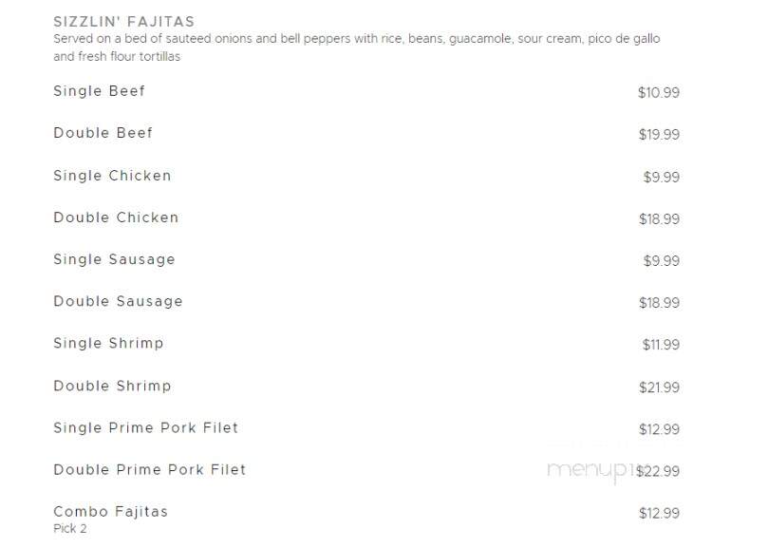Viewport: 768px width, 548px height.
Task: Click the $21.99 Double Shrimp price
Action: point(659,387)
